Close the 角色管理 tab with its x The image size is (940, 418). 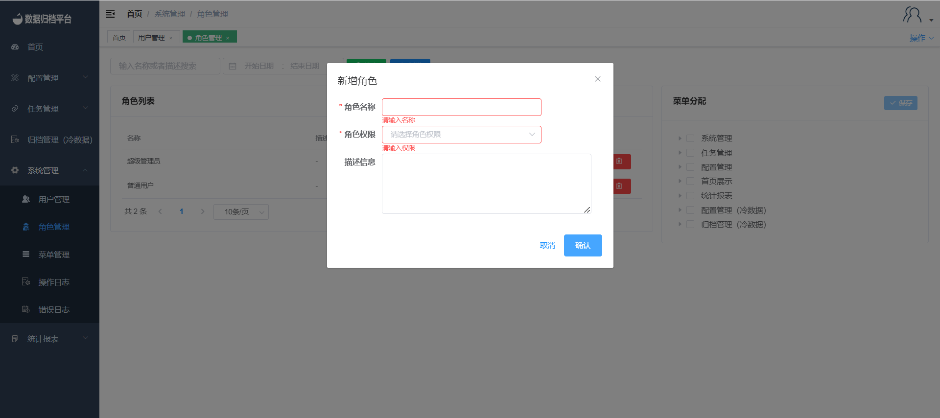[228, 38]
